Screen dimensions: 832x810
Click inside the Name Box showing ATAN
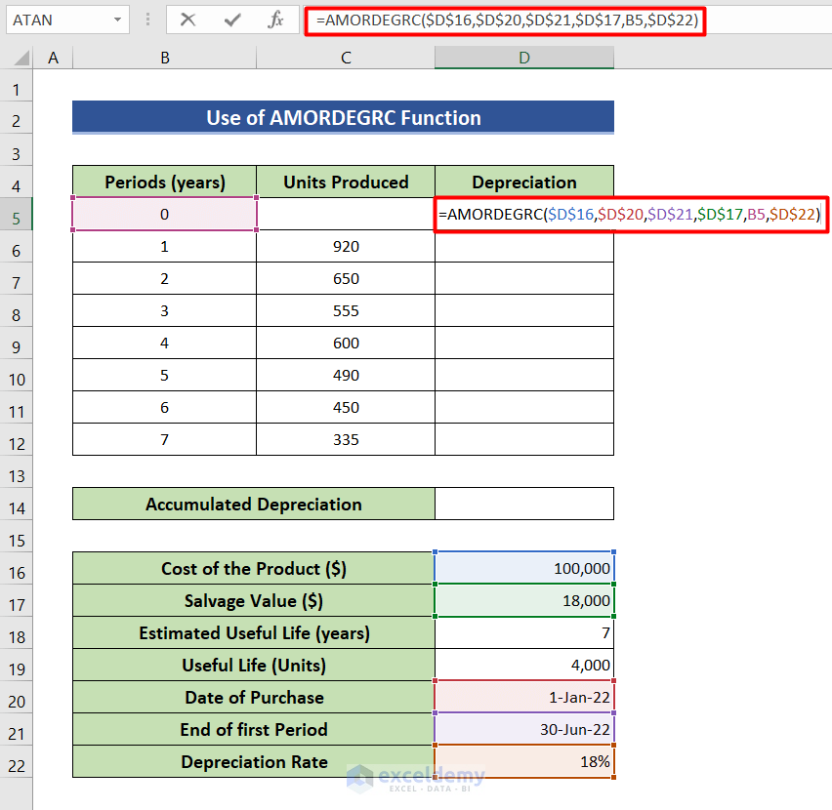tap(59, 20)
